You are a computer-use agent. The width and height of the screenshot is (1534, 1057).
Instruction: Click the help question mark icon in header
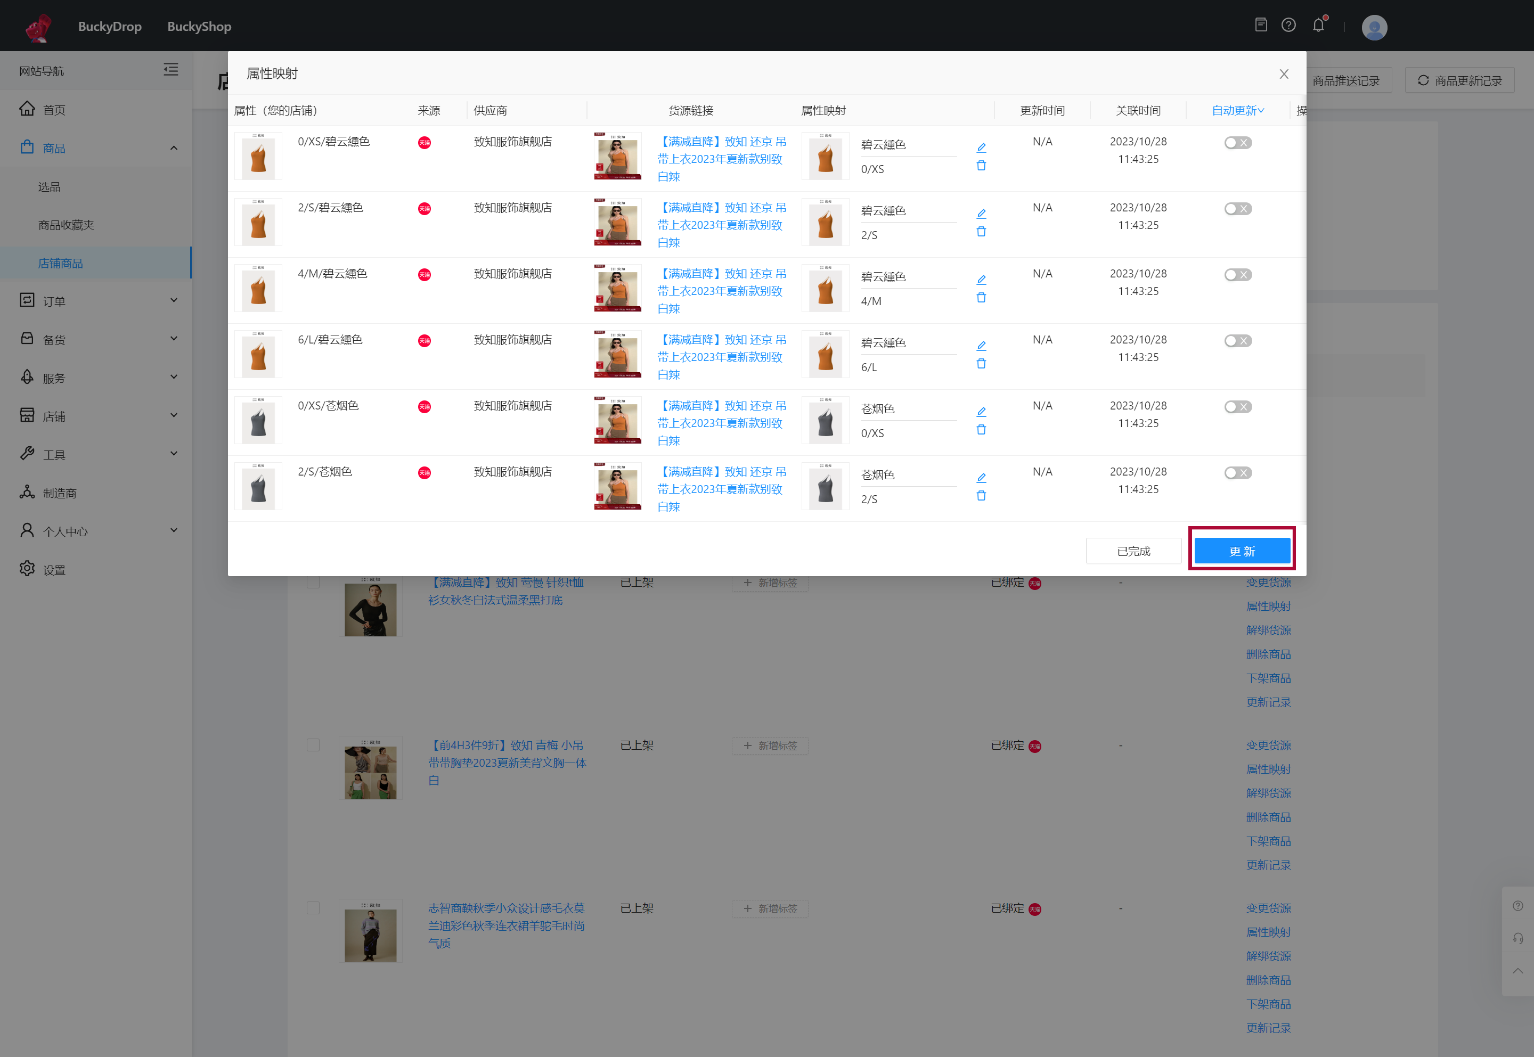coord(1288,25)
